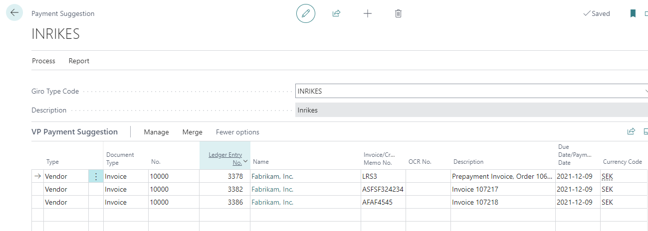The height and width of the screenshot is (231, 648).
Task: Click description Invoice 107218
Action: click(475, 202)
